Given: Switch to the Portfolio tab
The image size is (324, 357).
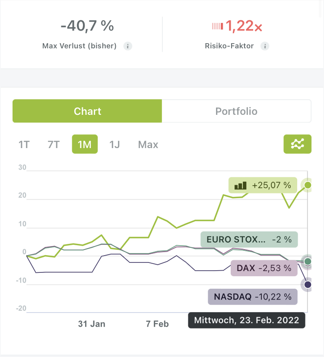Looking at the screenshot, I should pyautogui.click(x=236, y=111).
